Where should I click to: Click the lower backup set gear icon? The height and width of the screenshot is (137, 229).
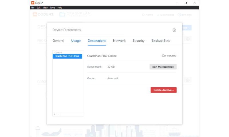click(x=188, y=80)
